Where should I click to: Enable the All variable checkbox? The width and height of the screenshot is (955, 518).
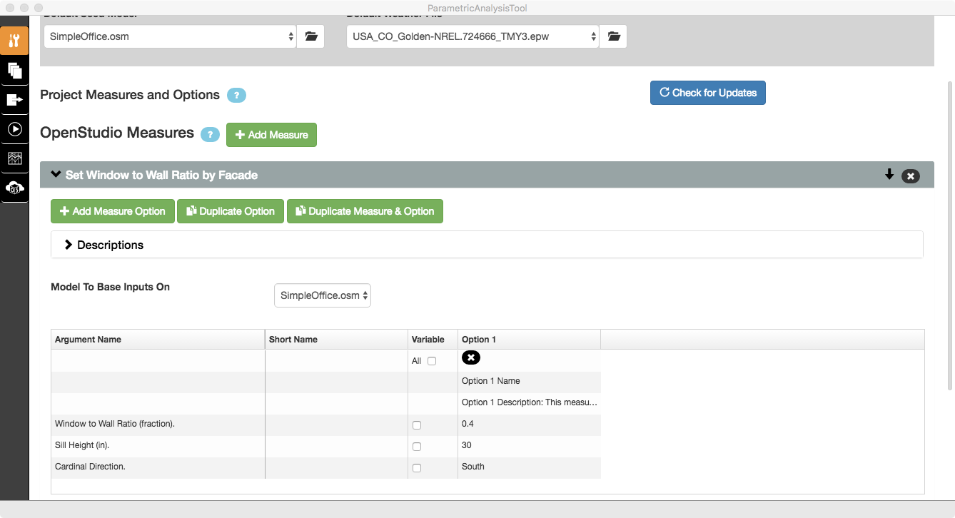click(431, 360)
